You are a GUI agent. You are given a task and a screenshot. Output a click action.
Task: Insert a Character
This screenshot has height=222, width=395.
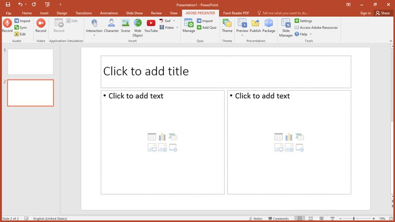[x=112, y=26]
